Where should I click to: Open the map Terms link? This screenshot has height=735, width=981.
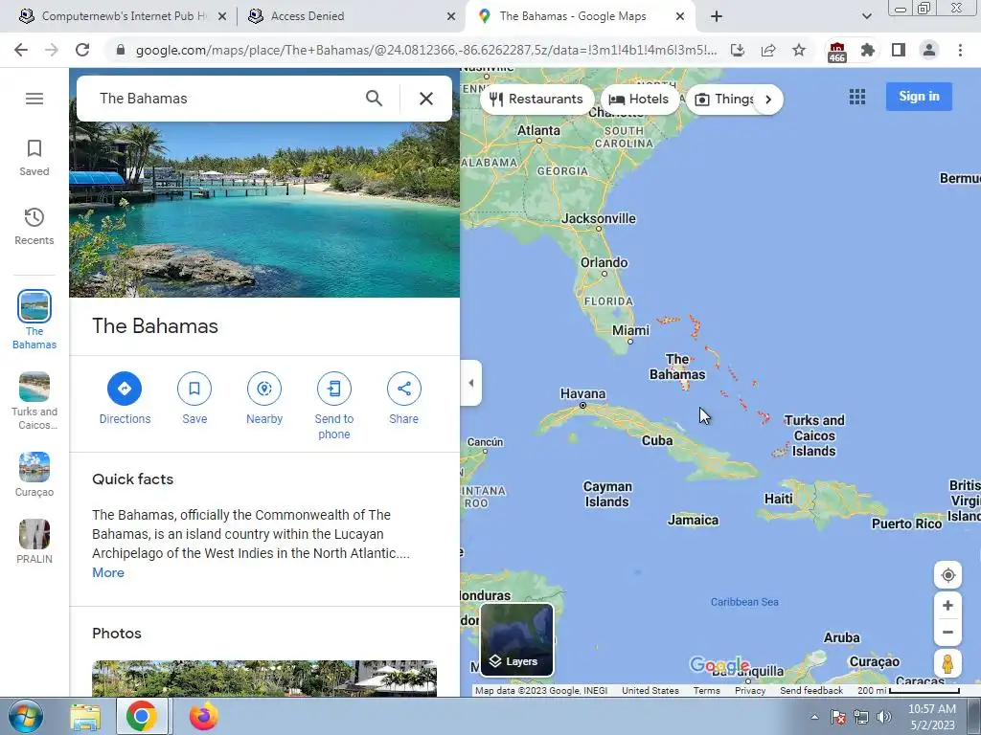[706, 691]
